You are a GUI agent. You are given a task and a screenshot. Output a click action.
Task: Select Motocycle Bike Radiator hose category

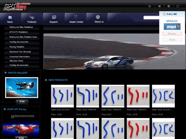tap(23, 37)
